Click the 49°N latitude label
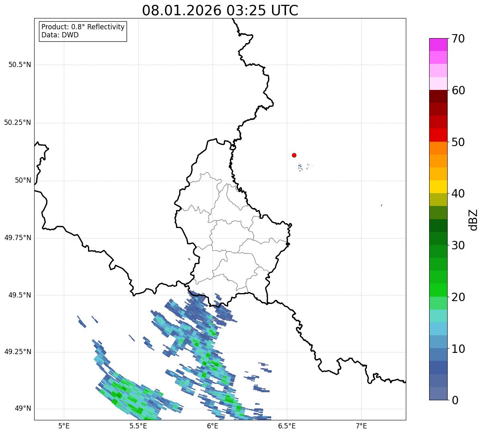The image size is (483, 434). [x=23, y=408]
